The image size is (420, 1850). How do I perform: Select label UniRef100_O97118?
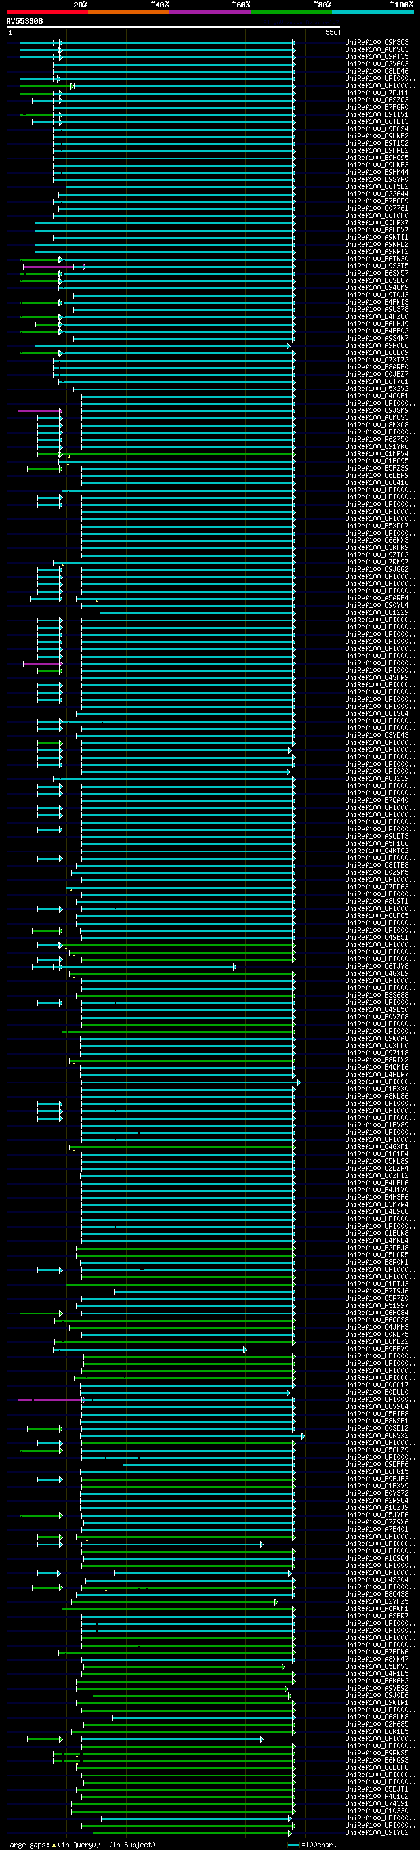click(x=377, y=1053)
